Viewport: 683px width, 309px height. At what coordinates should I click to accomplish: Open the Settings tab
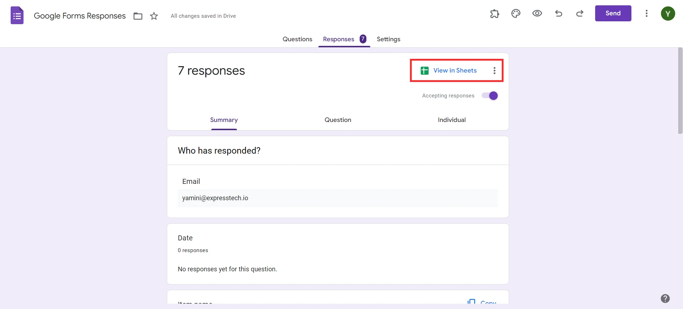tap(388, 39)
